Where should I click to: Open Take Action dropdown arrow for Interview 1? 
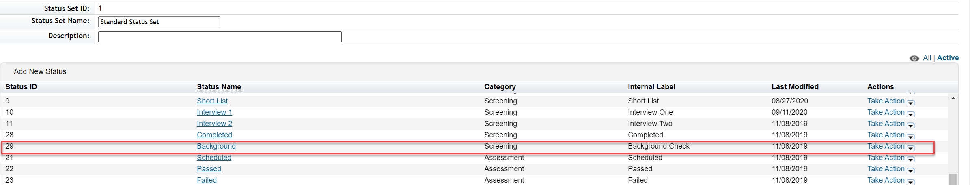[910, 114]
